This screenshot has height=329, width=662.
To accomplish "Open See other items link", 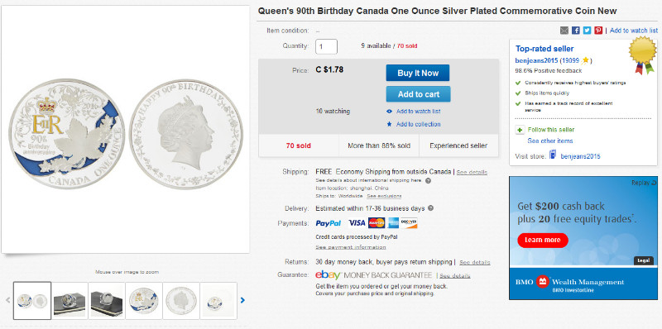I will 550,141.
